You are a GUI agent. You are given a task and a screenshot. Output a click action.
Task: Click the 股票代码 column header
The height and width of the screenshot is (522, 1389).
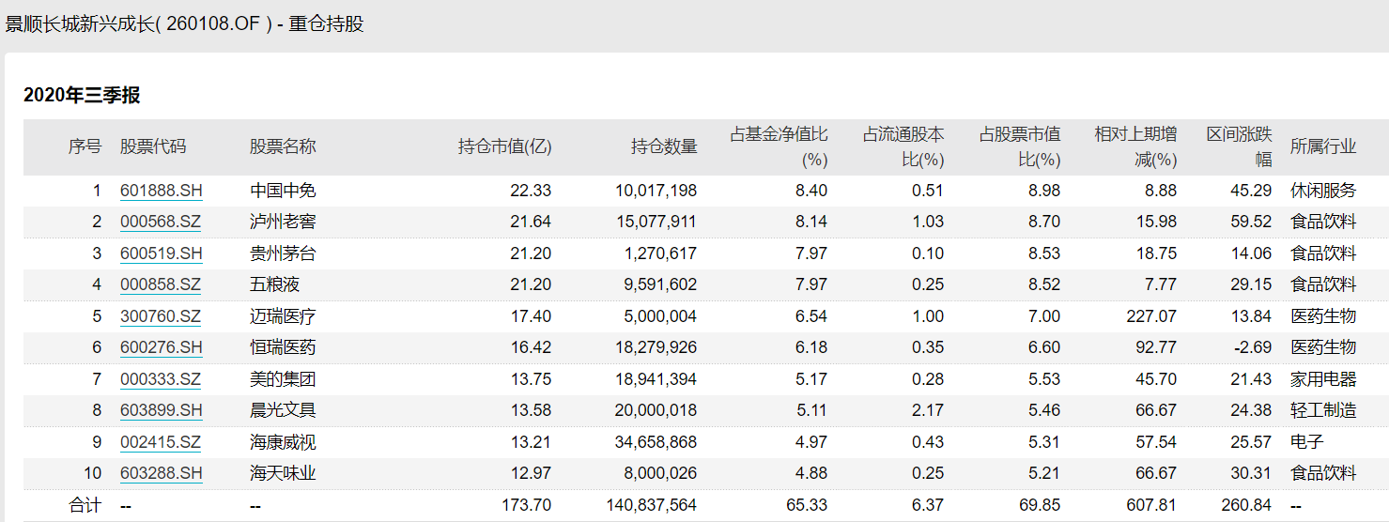pos(153,146)
